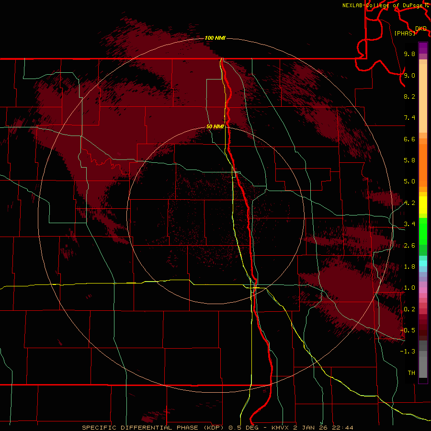Click the 50 NMI range ring label
The width and height of the screenshot is (431, 431).
(x=215, y=127)
